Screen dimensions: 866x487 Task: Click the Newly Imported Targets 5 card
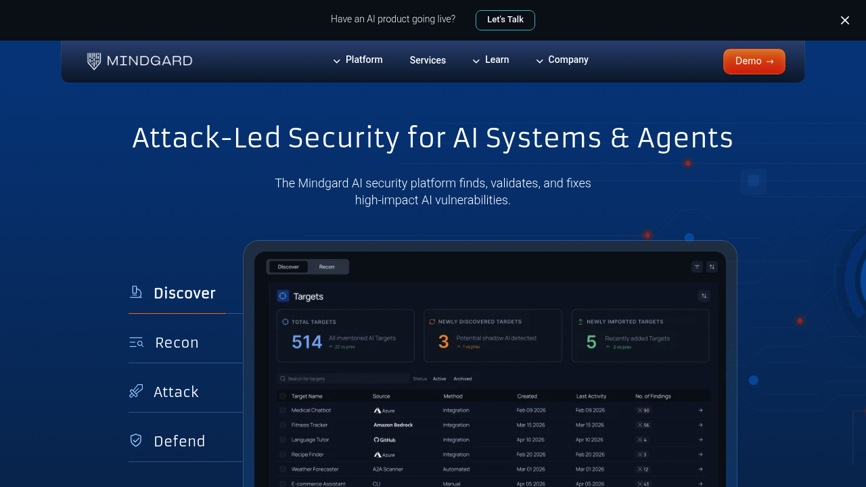[x=641, y=335]
